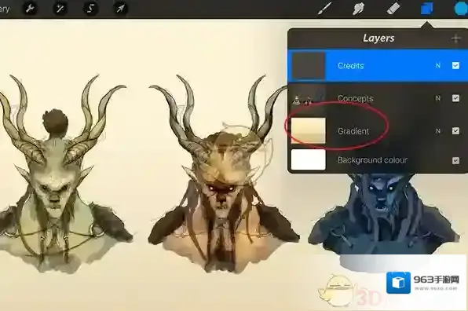Image resolution: width=468 pixels, height=311 pixels.
Task: Select the Gradient layer name
Action: [353, 131]
